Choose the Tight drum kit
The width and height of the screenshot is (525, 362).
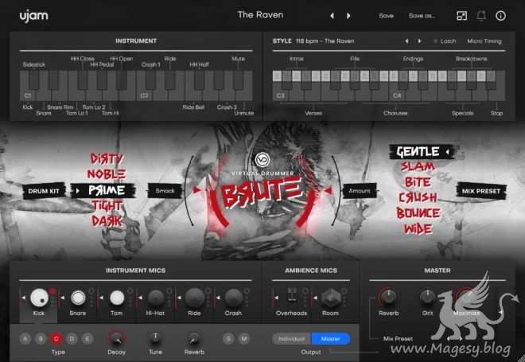(107, 205)
